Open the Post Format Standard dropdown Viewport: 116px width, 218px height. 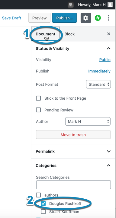click(x=98, y=84)
